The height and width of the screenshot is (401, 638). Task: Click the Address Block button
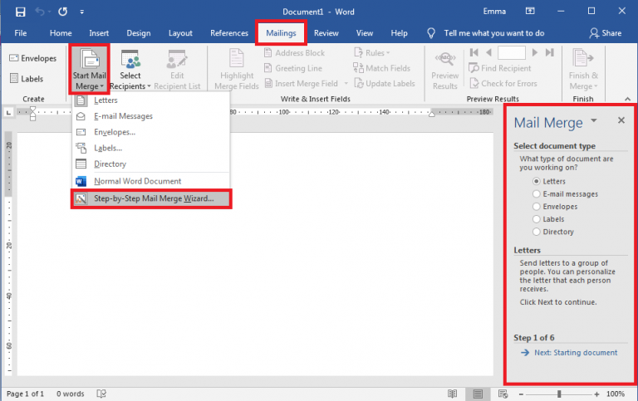295,53
